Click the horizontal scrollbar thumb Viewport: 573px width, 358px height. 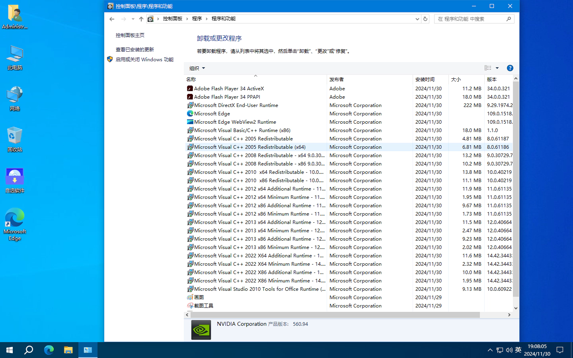point(335,315)
